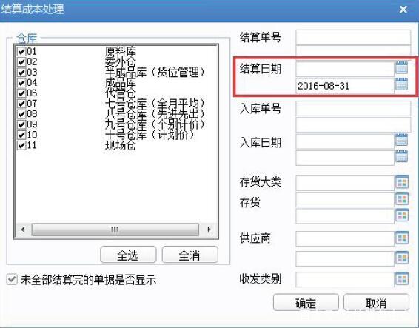Open lookup icon beside 收发类别 field
Screen dimensions: 419x328
[x=402, y=279]
